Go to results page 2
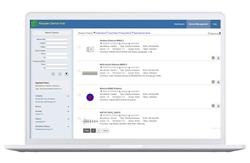 [99, 131]
